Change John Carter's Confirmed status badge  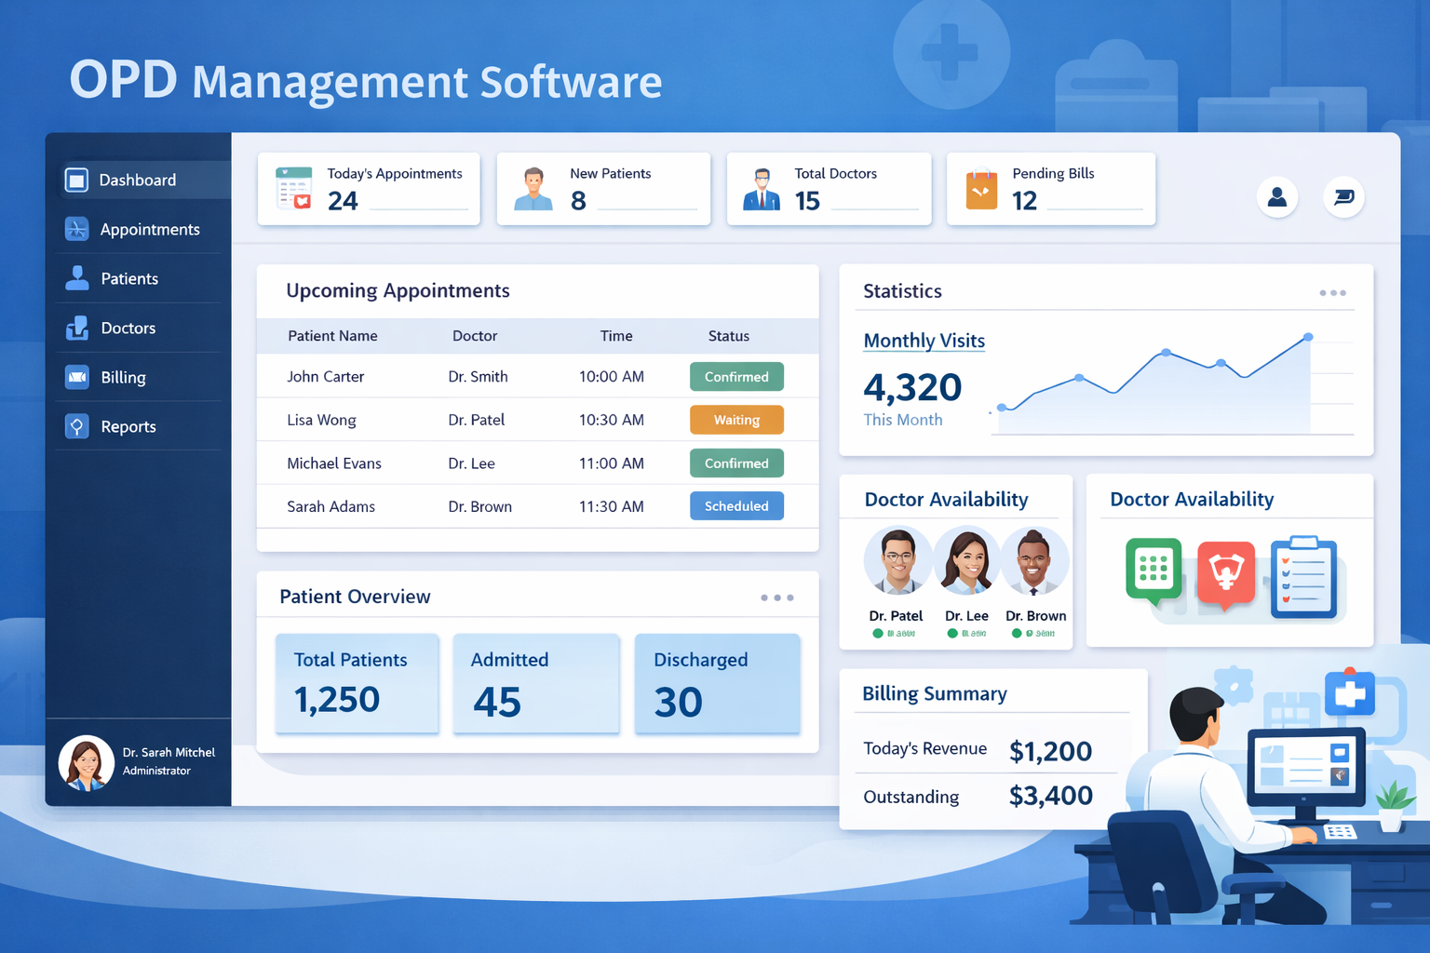(736, 376)
